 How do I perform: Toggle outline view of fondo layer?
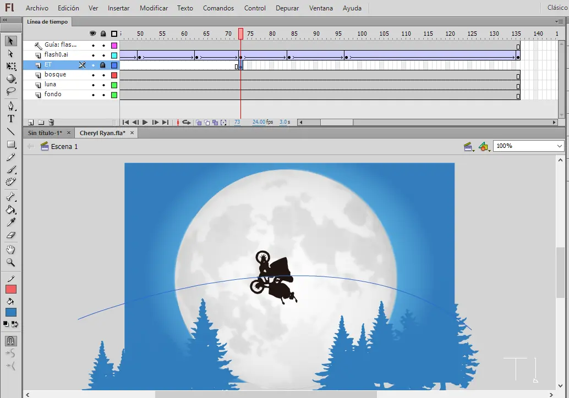tap(114, 95)
